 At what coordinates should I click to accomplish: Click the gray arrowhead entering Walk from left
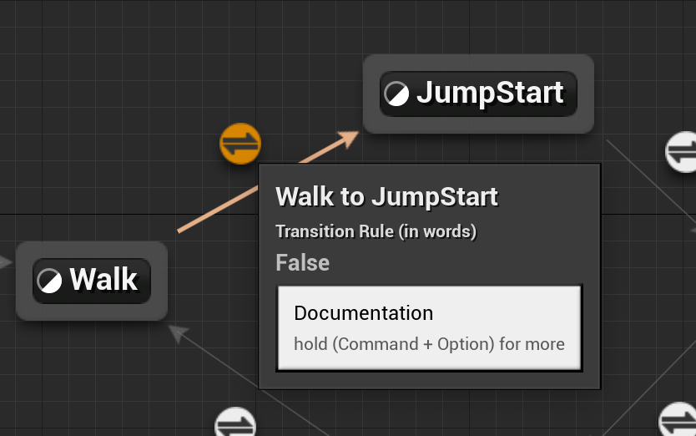click(5, 262)
